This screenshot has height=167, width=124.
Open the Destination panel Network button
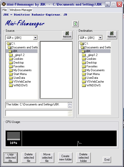tap(112, 35)
